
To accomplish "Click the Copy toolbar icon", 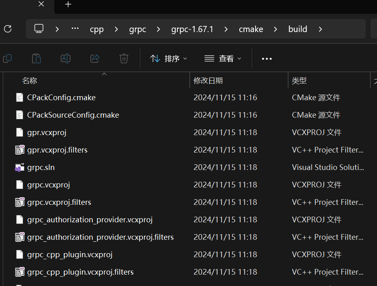I will pyautogui.click(x=7, y=58).
